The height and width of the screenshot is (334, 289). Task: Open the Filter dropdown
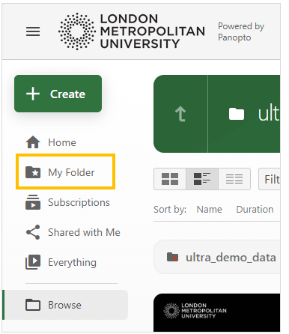[270, 179]
